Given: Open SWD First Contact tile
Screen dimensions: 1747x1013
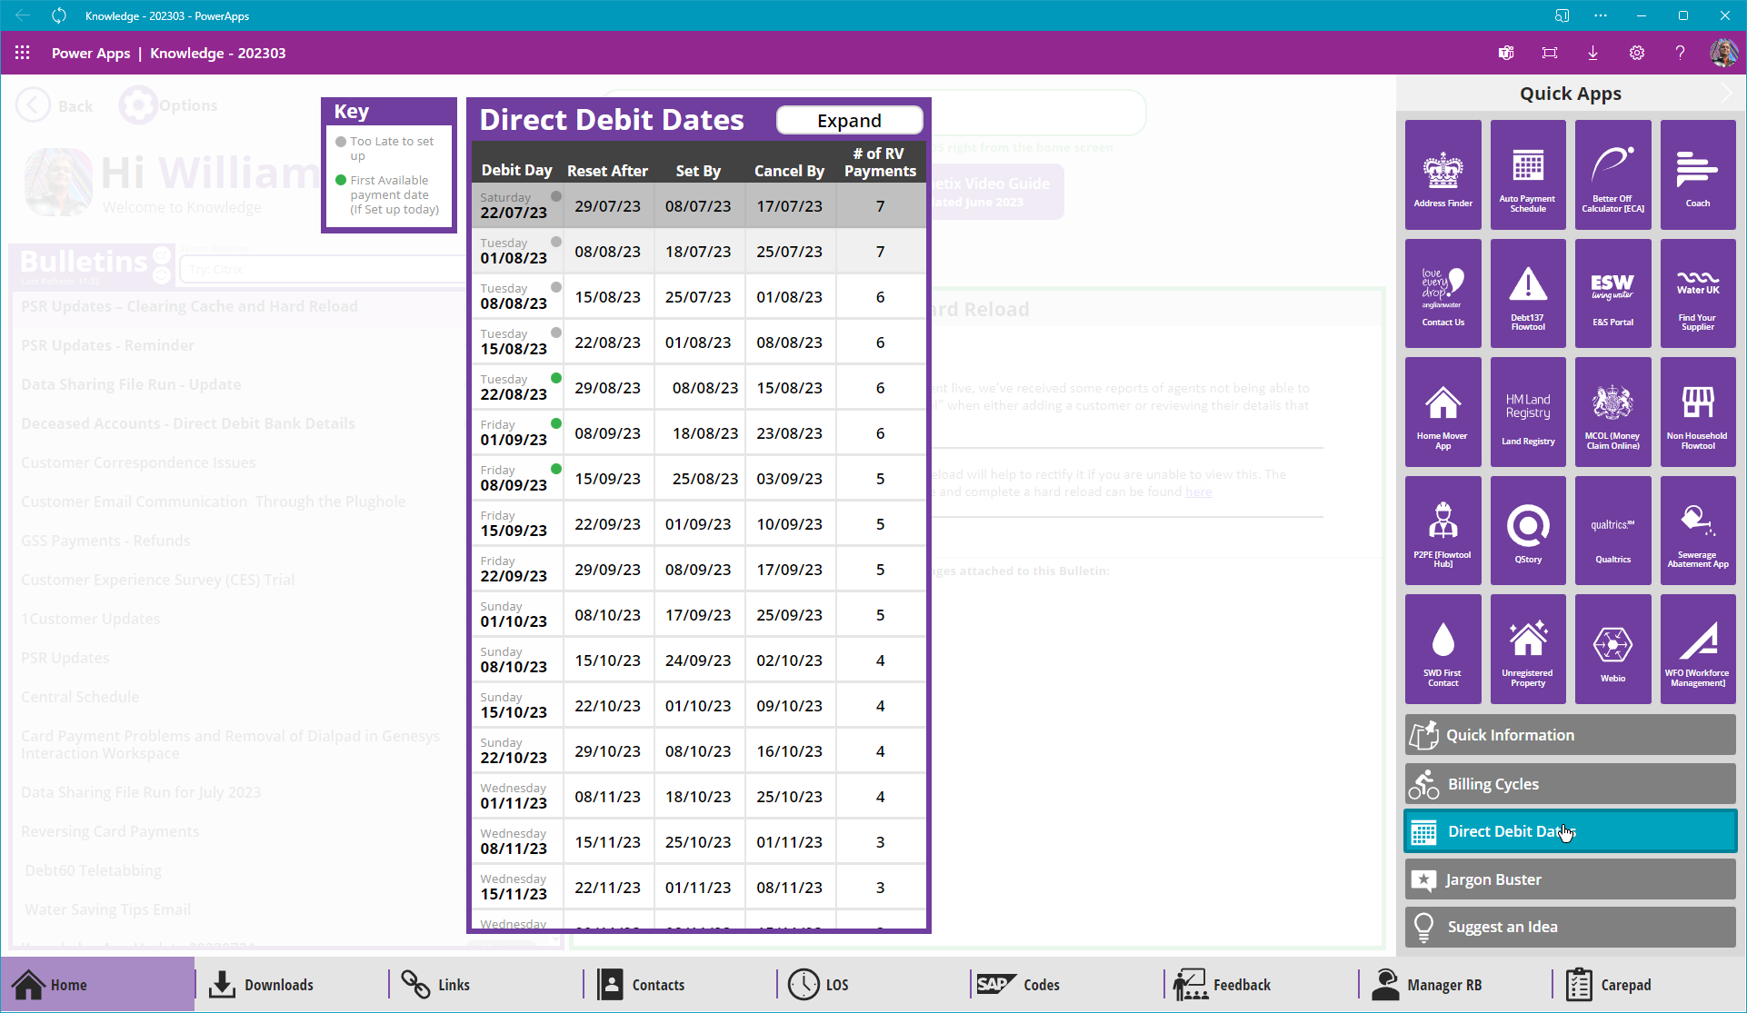Looking at the screenshot, I should (x=1443, y=649).
